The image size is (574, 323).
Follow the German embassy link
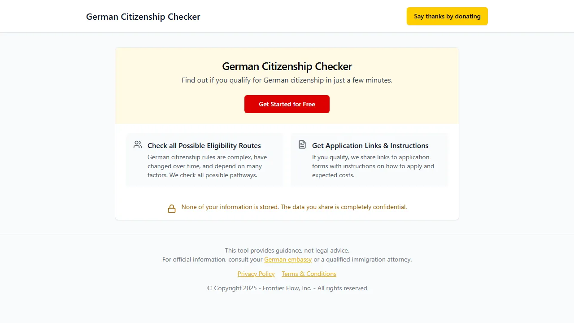pyautogui.click(x=288, y=259)
